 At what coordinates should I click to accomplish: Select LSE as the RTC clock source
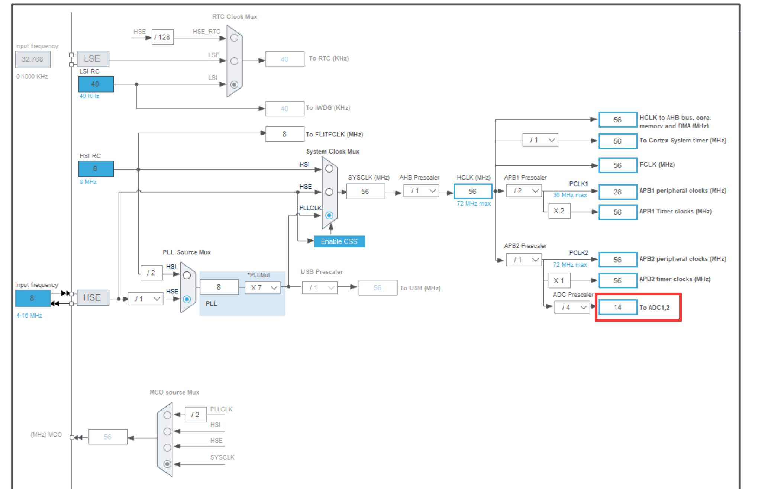tap(234, 59)
